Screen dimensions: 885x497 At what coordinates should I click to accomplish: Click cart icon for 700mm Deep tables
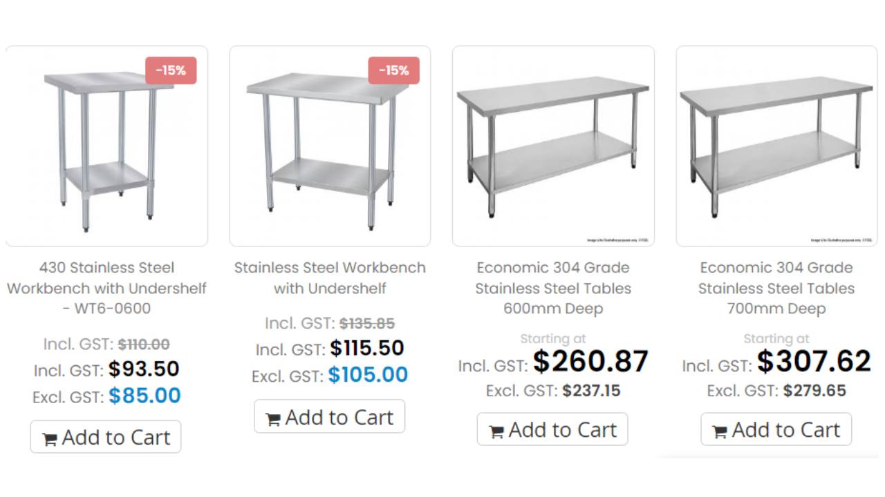point(720,432)
